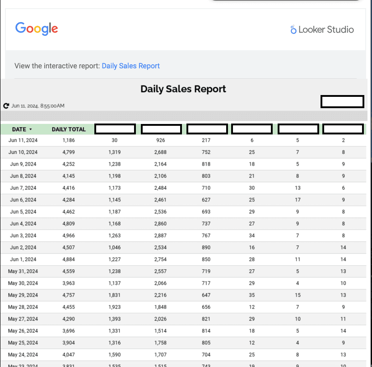The height and width of the screenshot is (367, 372).
Task: Click the data refresh icon
Action: click(x=6, y=106)
